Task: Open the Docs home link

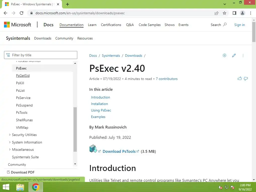Action: 48,25
